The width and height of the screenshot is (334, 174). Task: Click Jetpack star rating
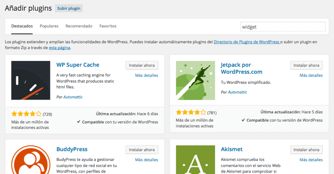pyautogui.click(x=191, y=112)
